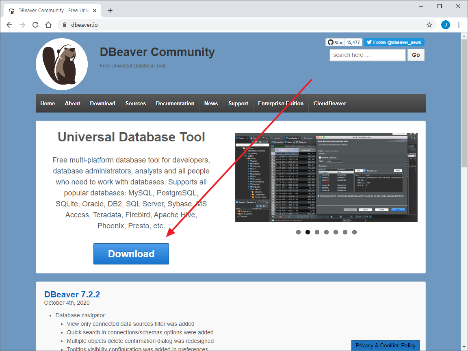Click the 'Database navigator:' list item
This screenshot has height=351, width=468.
pyautogui.click(x=81, y=316)
